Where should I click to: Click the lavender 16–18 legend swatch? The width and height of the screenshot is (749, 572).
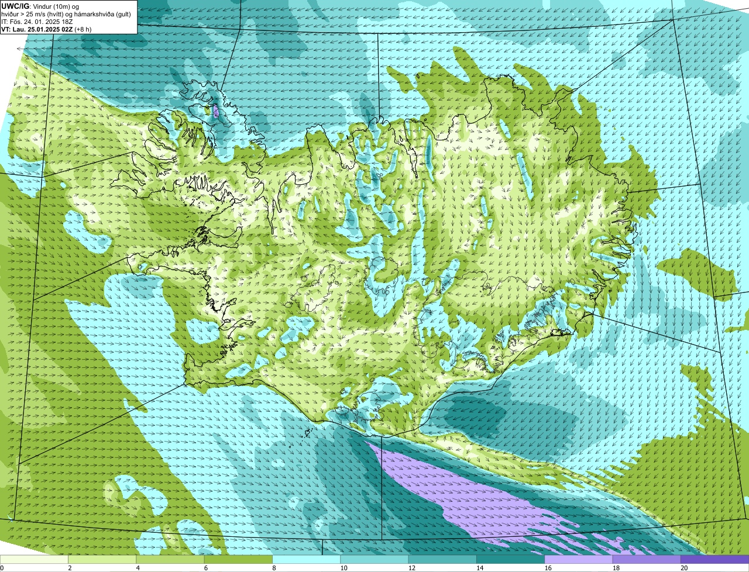579,559
